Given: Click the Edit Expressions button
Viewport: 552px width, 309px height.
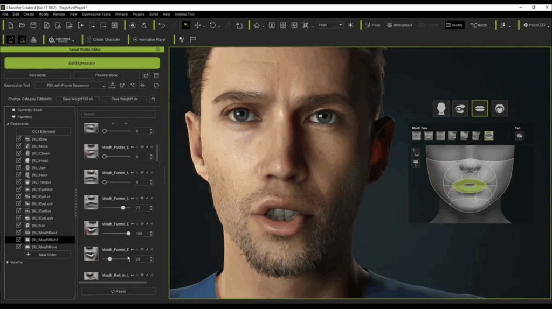Looking at the screenshot, I should click(82, 64).
